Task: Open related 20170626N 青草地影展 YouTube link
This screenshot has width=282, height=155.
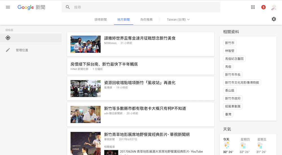Action: (x=161, y=152)
